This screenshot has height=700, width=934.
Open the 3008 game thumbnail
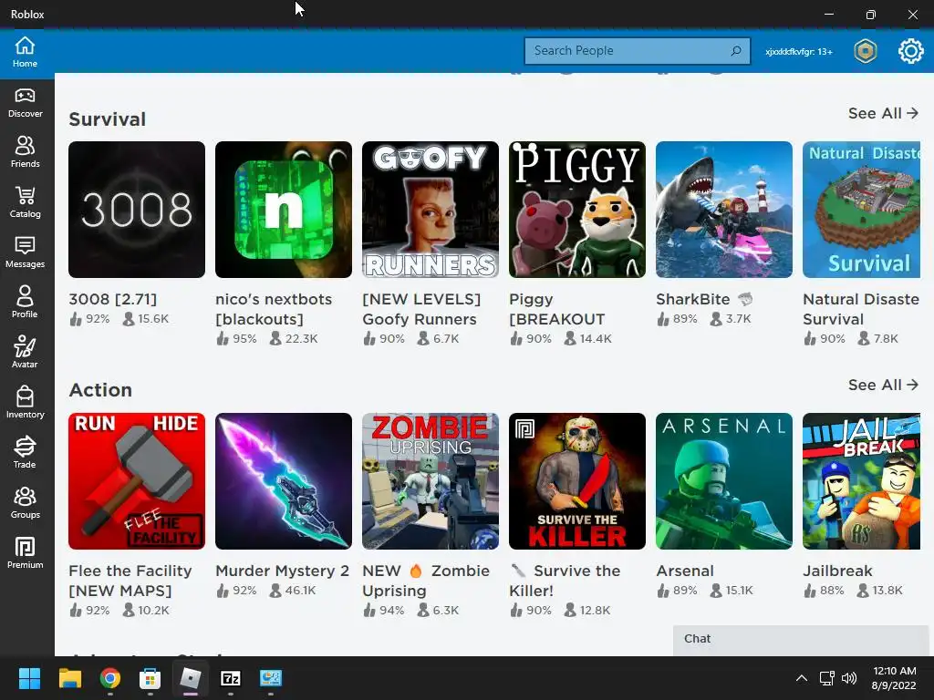click(x=137, y=210)
